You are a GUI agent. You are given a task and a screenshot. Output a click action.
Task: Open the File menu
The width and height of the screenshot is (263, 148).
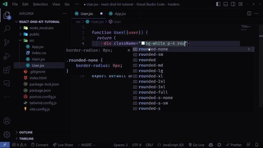(x=15, y=4)
